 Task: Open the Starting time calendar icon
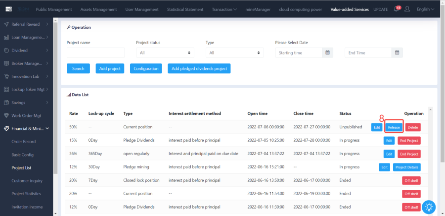327,53
